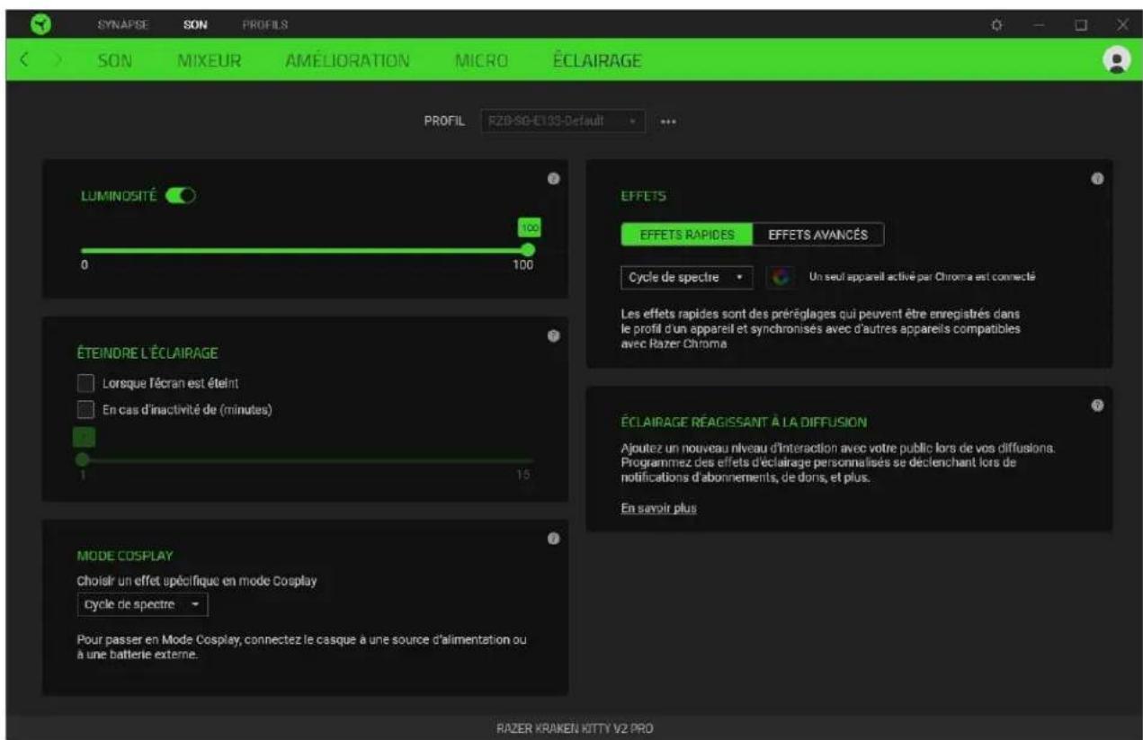Click the brightness slider track
Screen dimensions: 1143x740
point(304,251)
